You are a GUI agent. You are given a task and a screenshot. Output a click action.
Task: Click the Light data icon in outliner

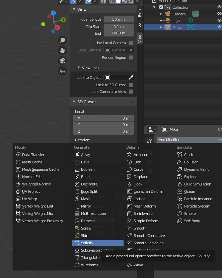[x=191, y=21]
